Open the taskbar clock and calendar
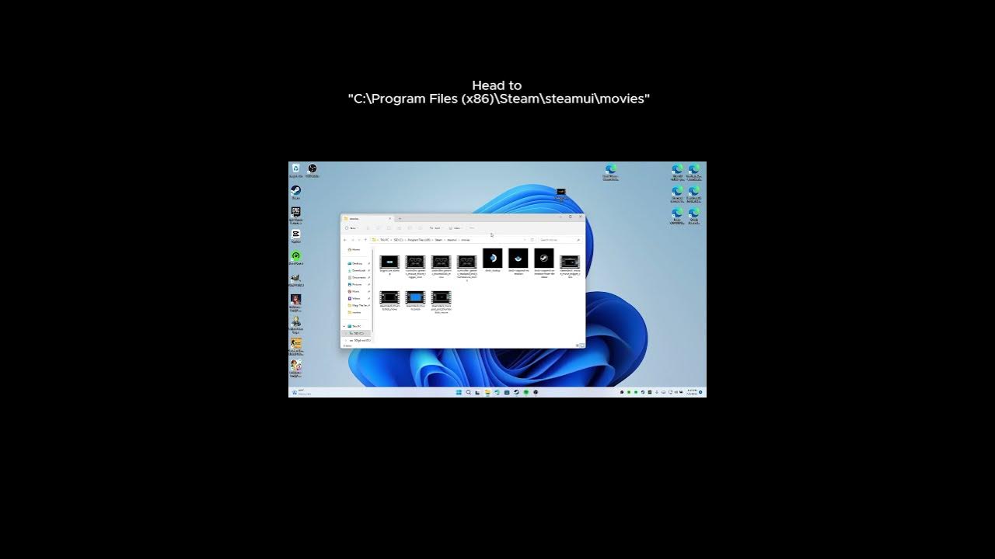The width and height of the screenshot is (995, 559). 692,392
